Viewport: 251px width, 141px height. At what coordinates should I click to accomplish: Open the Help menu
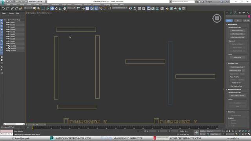click(122, 5)
